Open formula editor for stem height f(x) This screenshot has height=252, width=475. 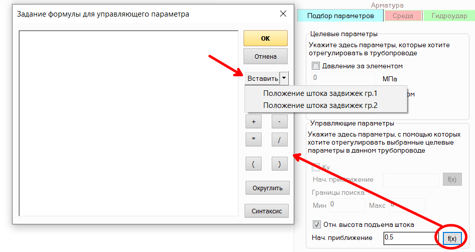click(x=451, y=238)
